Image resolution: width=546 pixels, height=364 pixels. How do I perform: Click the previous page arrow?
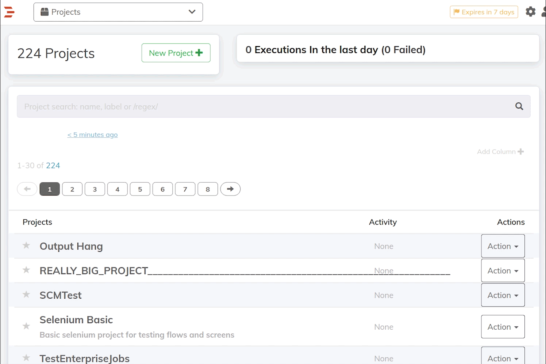pos(27,189)
